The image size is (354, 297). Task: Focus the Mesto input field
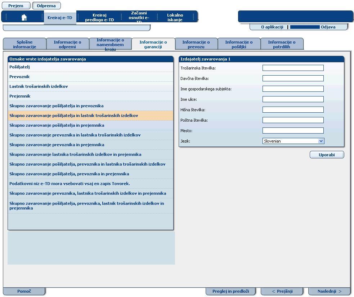point(293,130)
